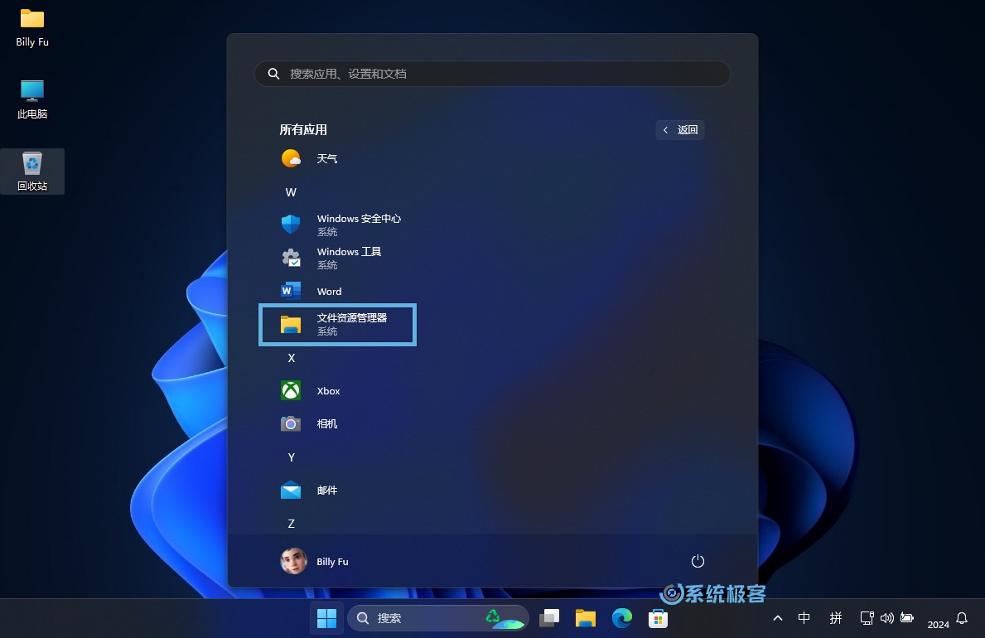Click the W section letter header
Image resolution: width=985 pixels, height=638 pixels.
pyautogui.click(x=291, y=192)
